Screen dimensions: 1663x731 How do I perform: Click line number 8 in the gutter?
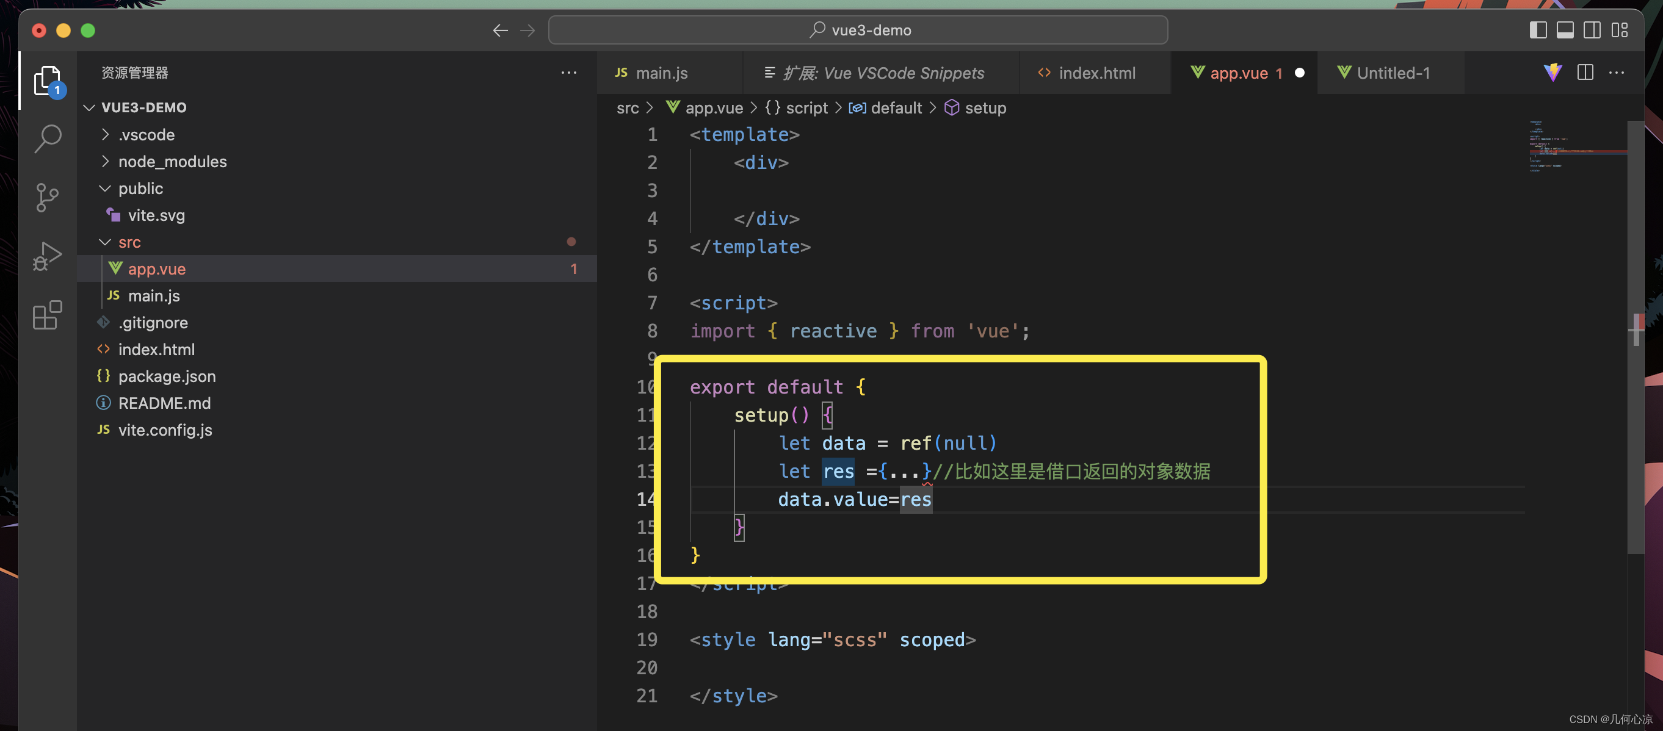click(x=652, y=331)
